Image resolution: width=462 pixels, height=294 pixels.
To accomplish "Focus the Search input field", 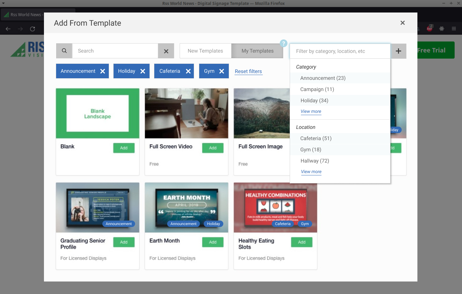I will click(x=115, y=51).
